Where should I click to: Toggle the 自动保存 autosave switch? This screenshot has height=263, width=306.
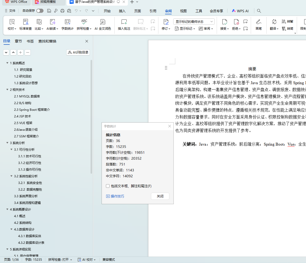[x=40, y=11]
